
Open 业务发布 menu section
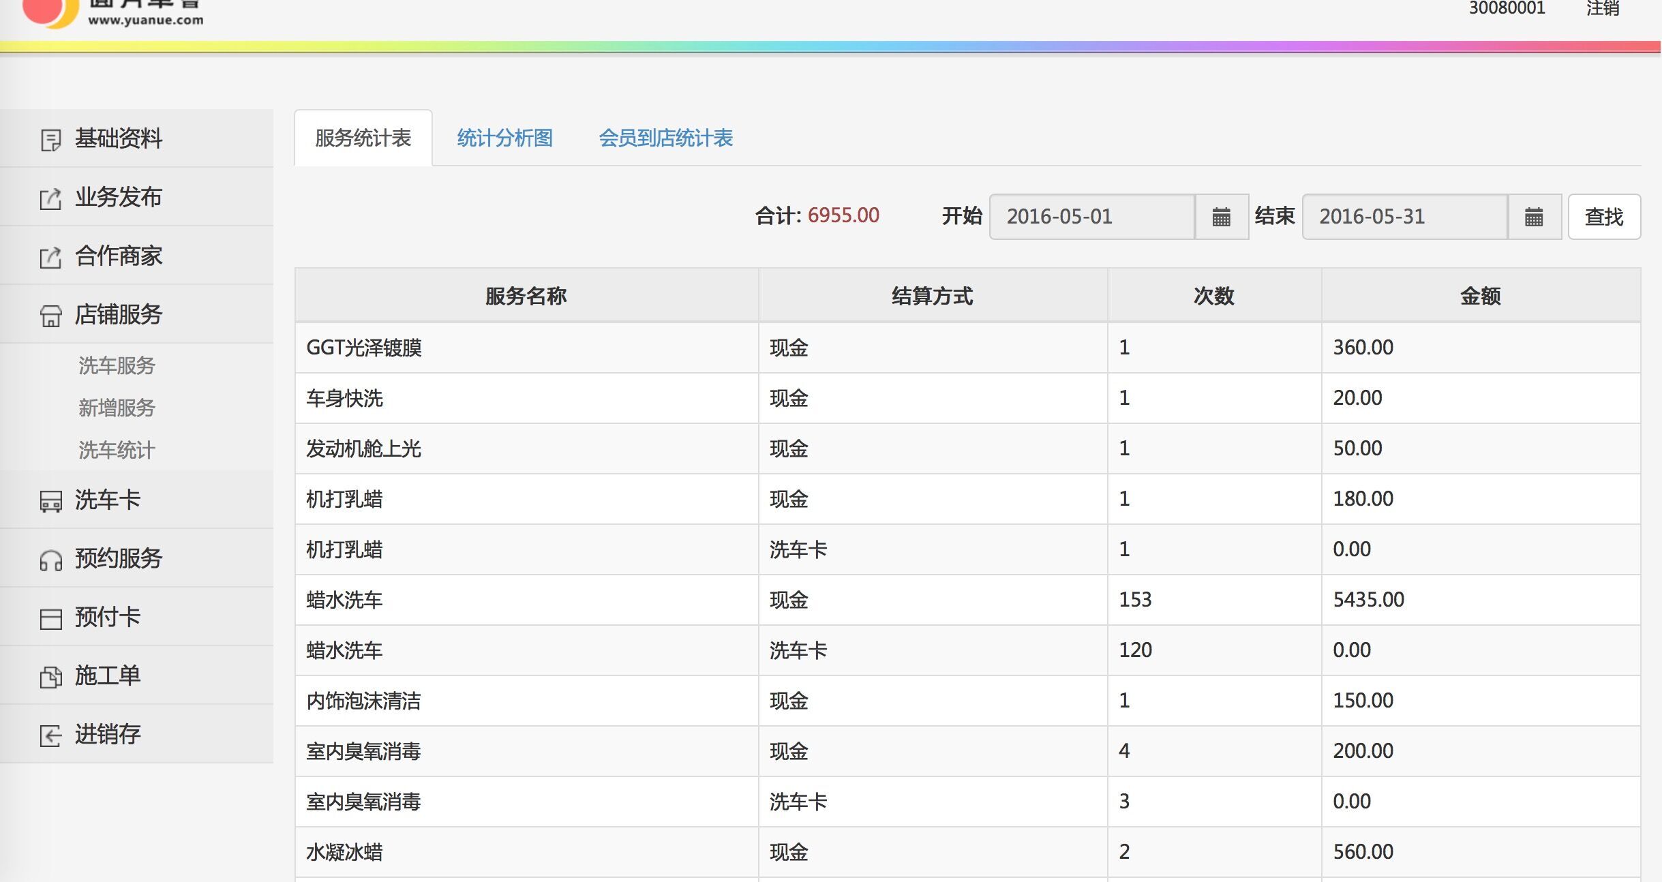(136, 197)
